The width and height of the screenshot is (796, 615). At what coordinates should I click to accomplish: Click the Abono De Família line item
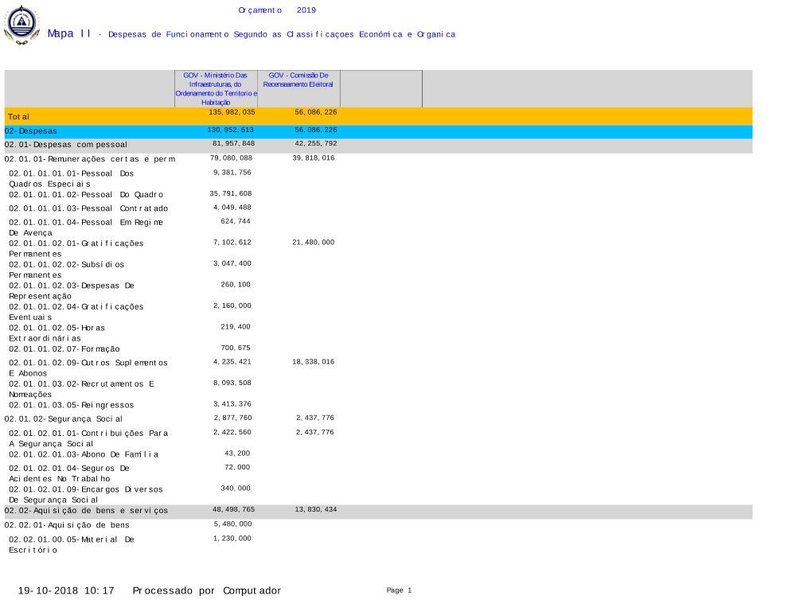point(84,454)
